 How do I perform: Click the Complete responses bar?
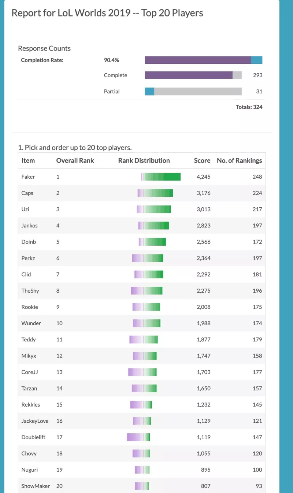pos(193,75)
